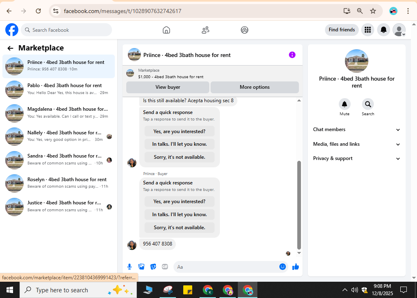Bookmark this page with star icon
Image resolution: width=417 pixels, height=298 pixels.
click(x=373, y=11)
